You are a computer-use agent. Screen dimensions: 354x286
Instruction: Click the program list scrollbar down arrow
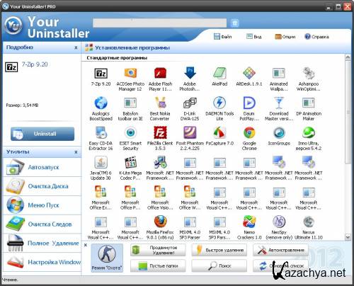tap(348, 236)
